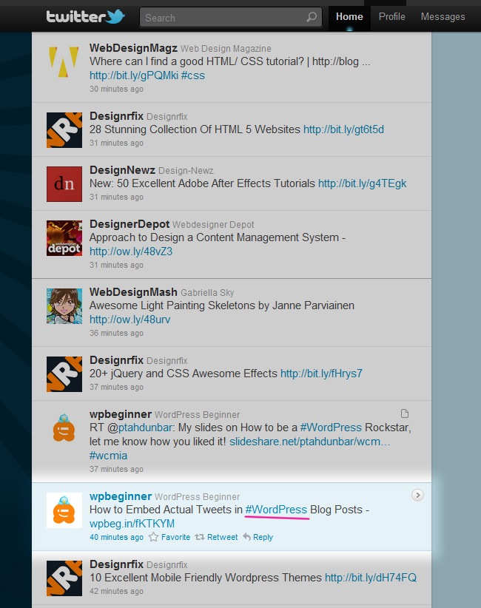Click the #css hashtag link
The image size is (481, 608).
click(x=192, y=75)
